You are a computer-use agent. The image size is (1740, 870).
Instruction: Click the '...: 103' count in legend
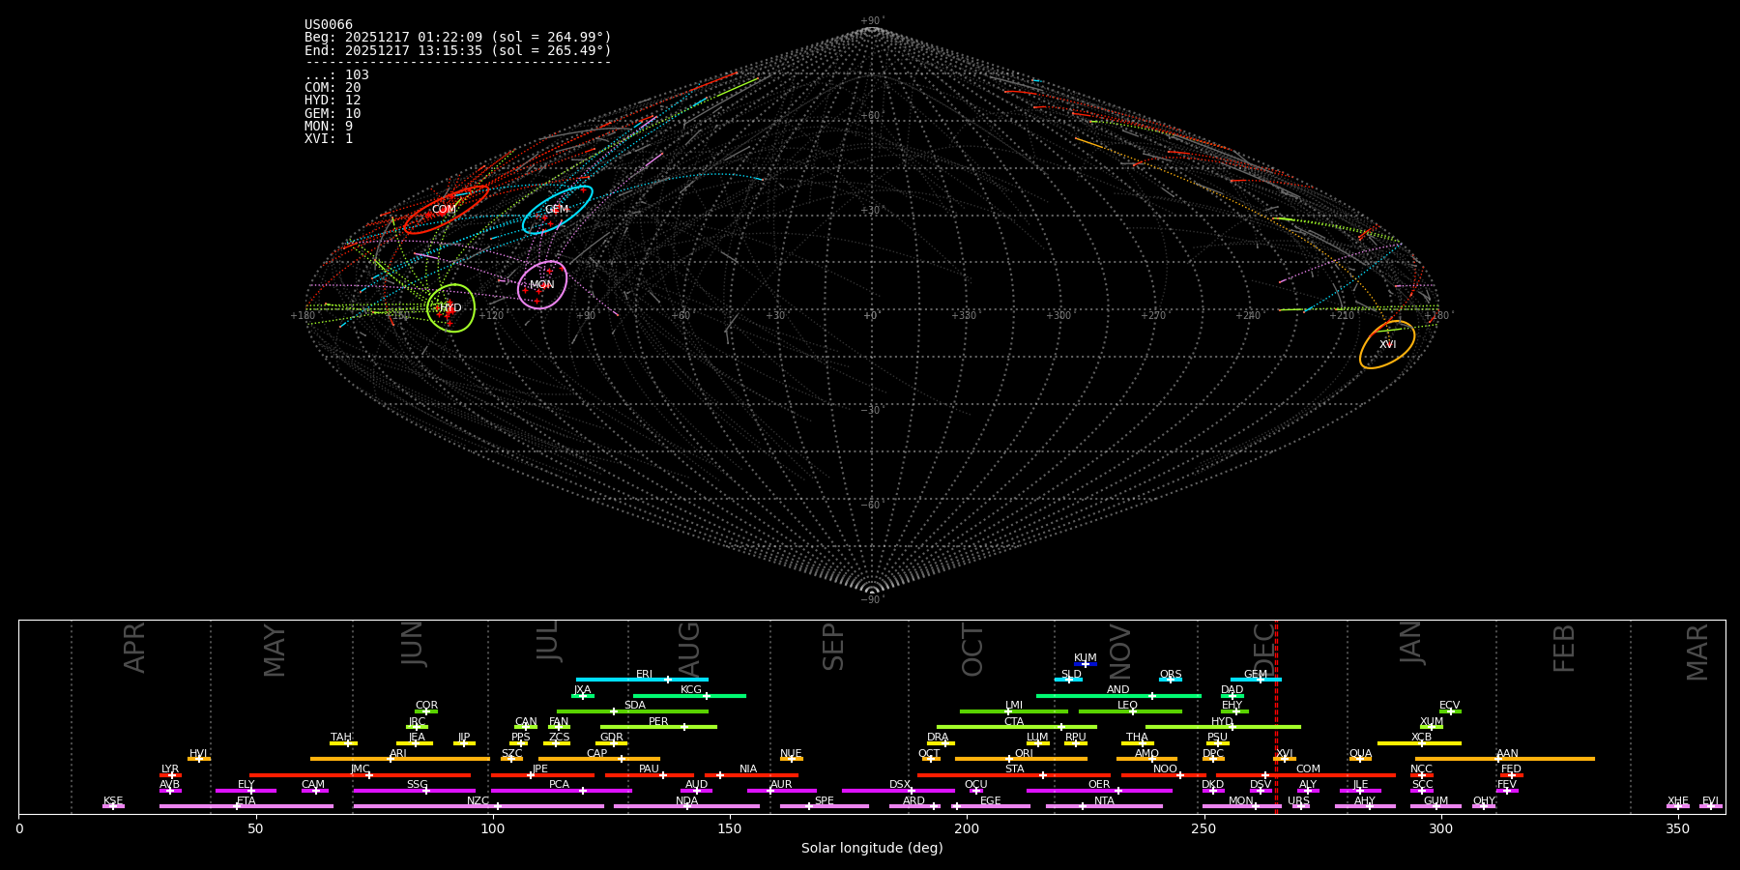[336, 75]
